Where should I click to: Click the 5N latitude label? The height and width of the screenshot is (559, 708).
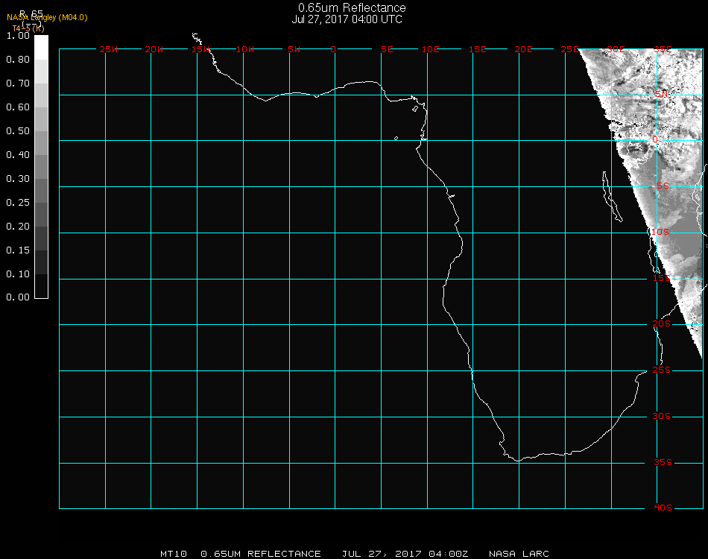[x=662, y=94]
